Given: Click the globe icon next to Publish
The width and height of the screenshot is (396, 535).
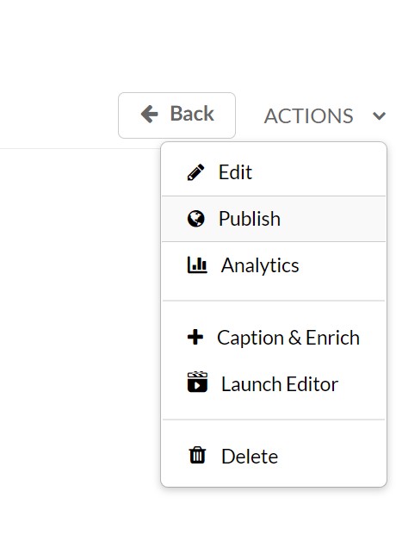Looking at the screenshot, I should (x=195, y=219).
